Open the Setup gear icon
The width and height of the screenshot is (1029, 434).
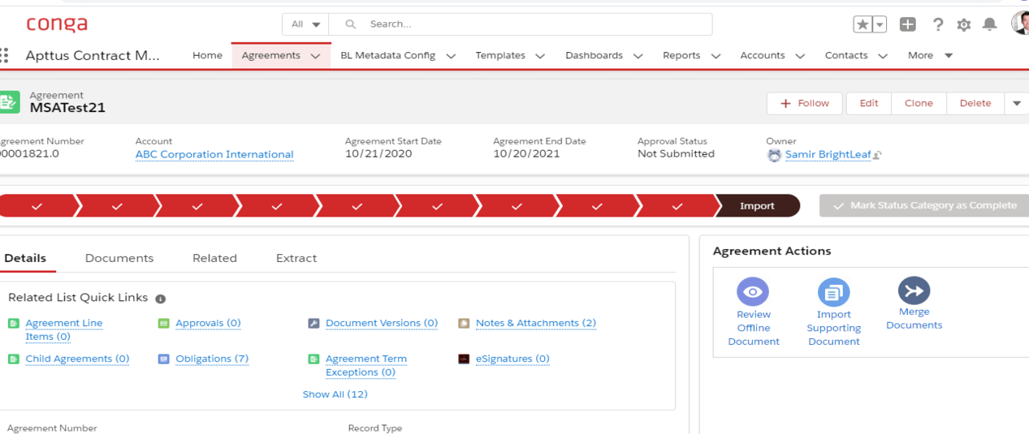pos(964,24)
